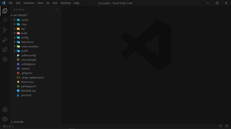
Task: Open the Selection menu
Action: click(29, 3)
